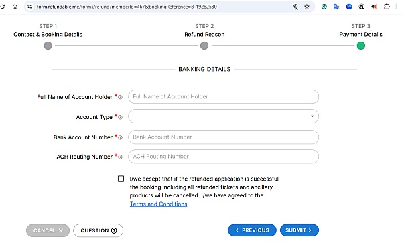Reload the page with the browser refresh icon
402x243 pixels.
2,7
